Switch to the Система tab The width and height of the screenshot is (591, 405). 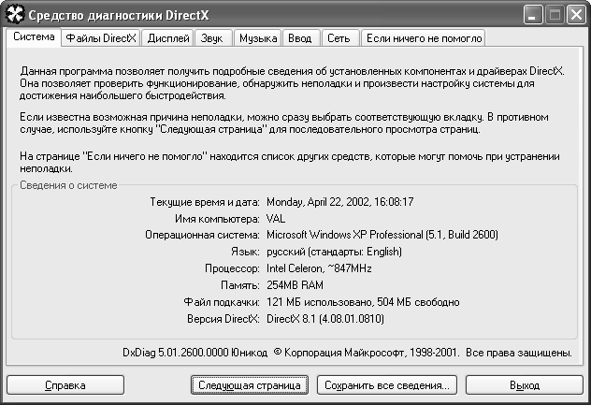pyautogui.click(x=34, y=37)
